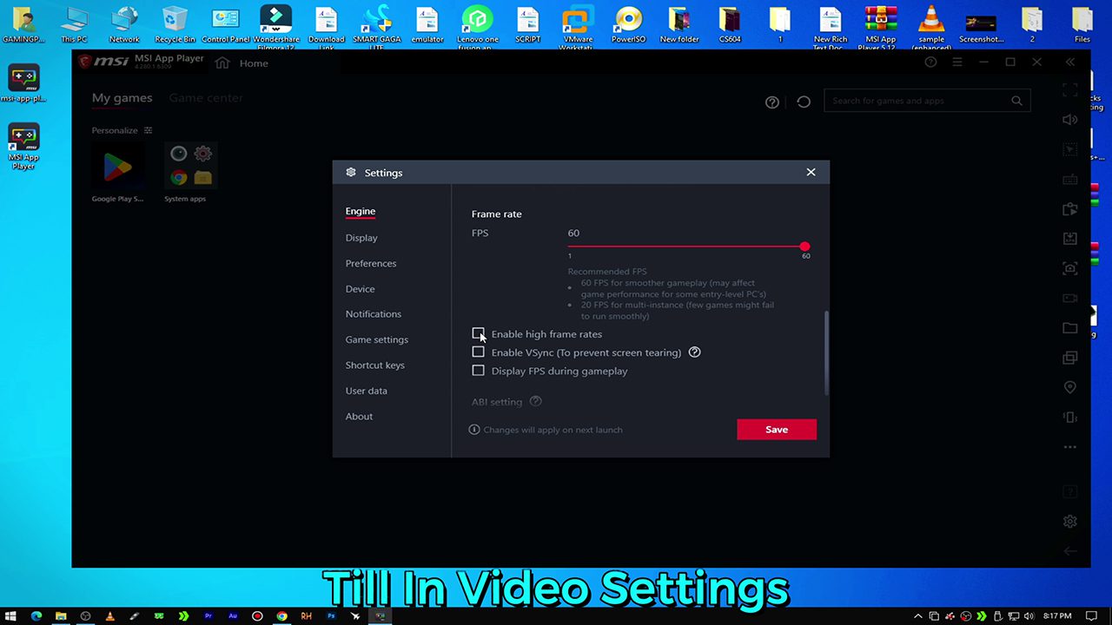1112x625 pixels.
Task: Open Google Chrome from the taskbar
Action: click(x=281, y=615)
